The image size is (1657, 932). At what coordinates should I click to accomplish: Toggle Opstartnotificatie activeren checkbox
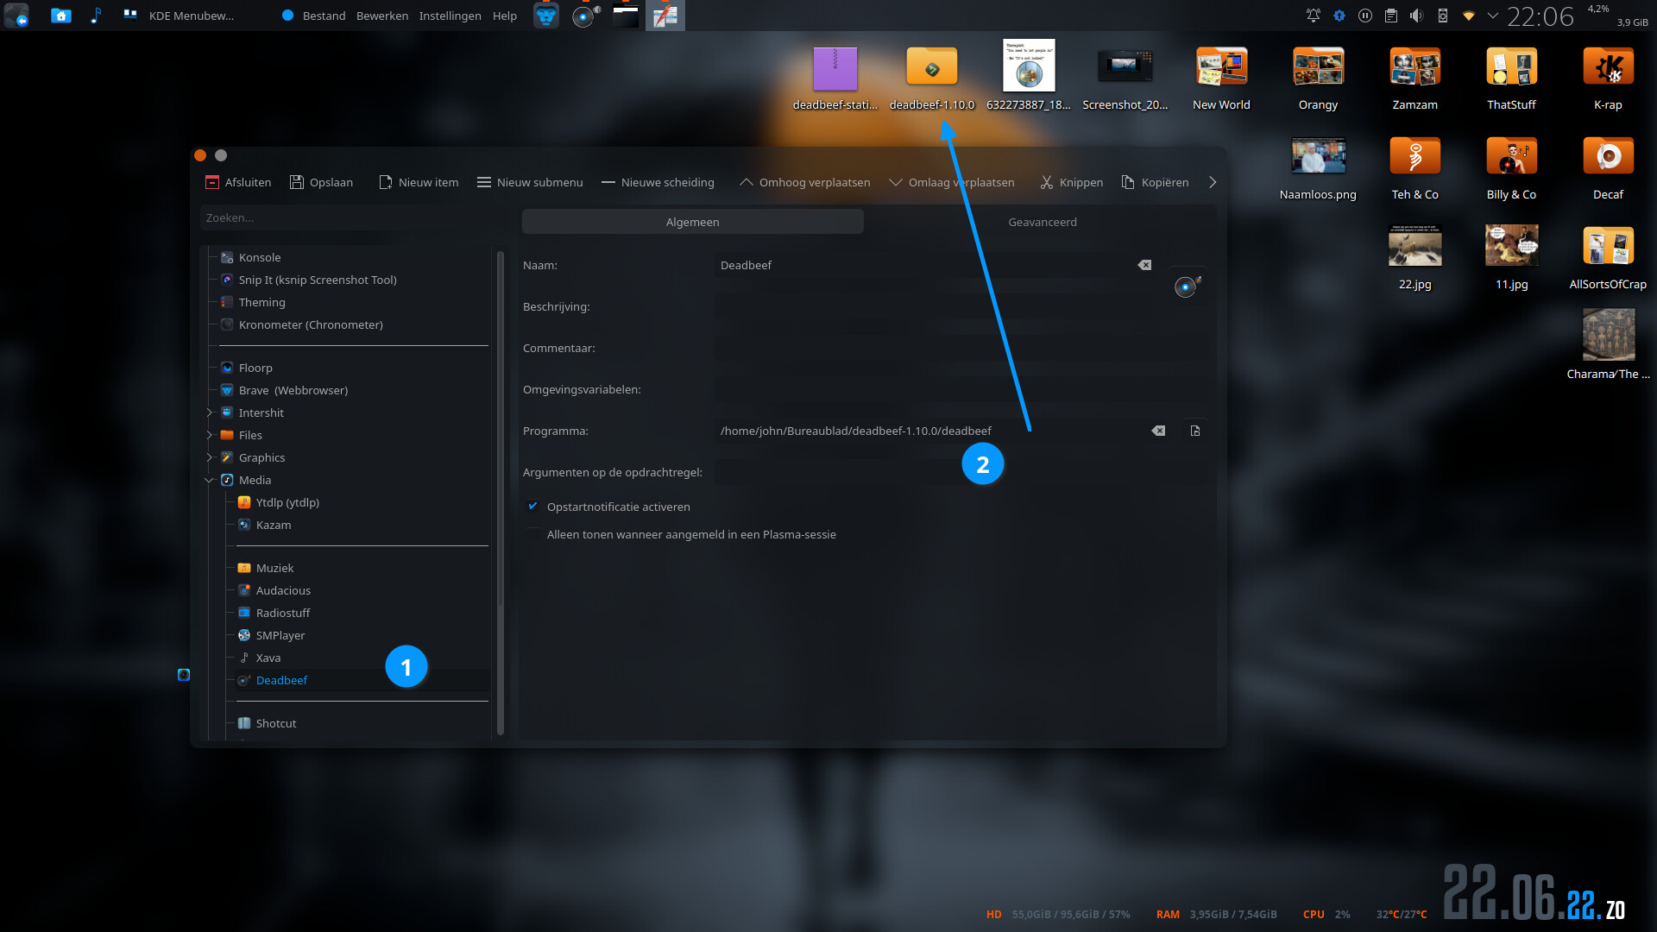coord(533,507)
